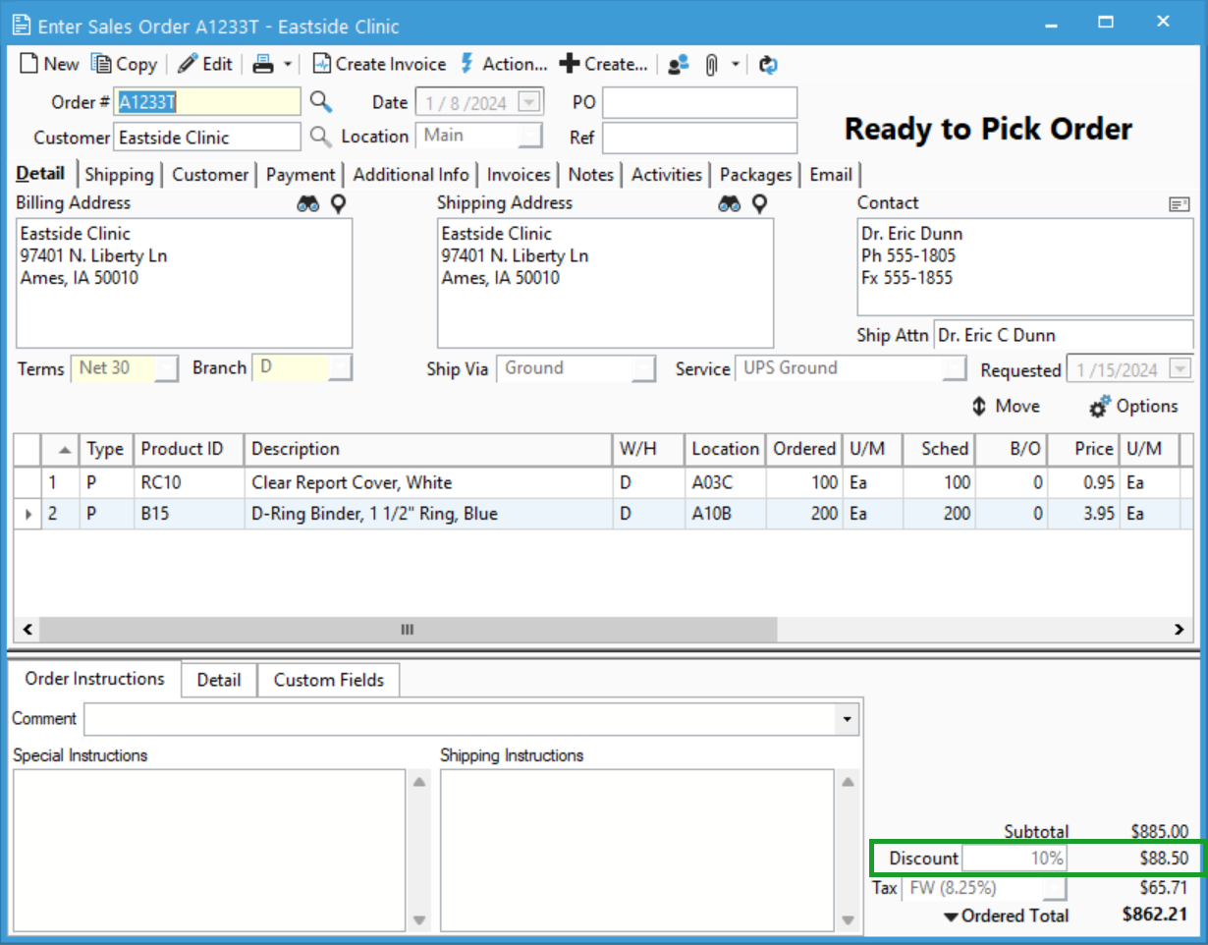
Task: Collapse the Ordered Total breakdown
Action: [949, 916]
